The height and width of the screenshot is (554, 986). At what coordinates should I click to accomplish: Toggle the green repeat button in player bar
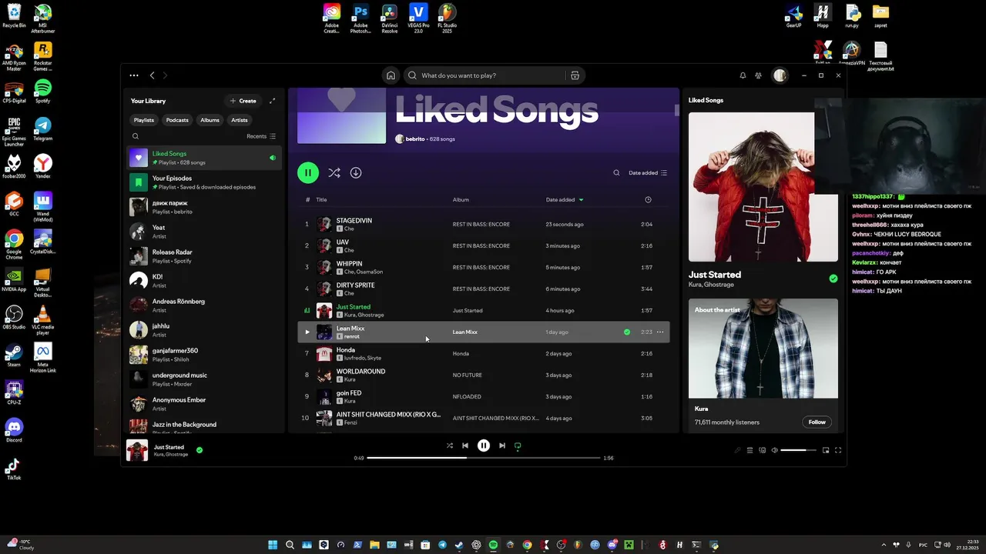tap(518, 446)
